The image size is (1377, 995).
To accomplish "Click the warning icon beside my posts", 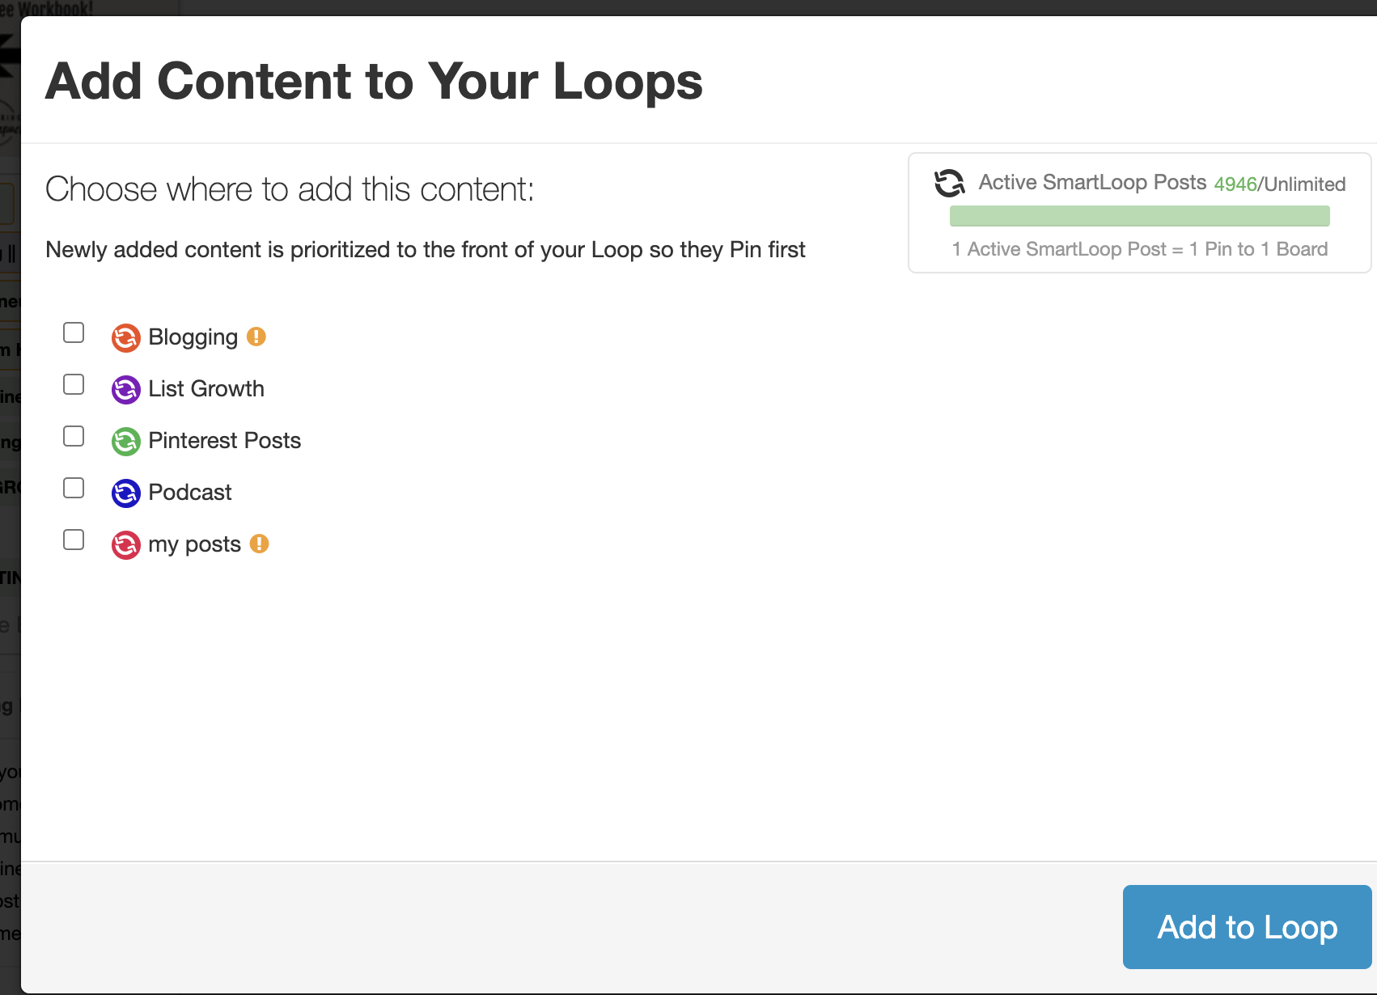I will click(x=259, y=544).
